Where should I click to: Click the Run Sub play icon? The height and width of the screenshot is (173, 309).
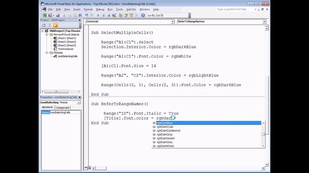tap(98, 15)
